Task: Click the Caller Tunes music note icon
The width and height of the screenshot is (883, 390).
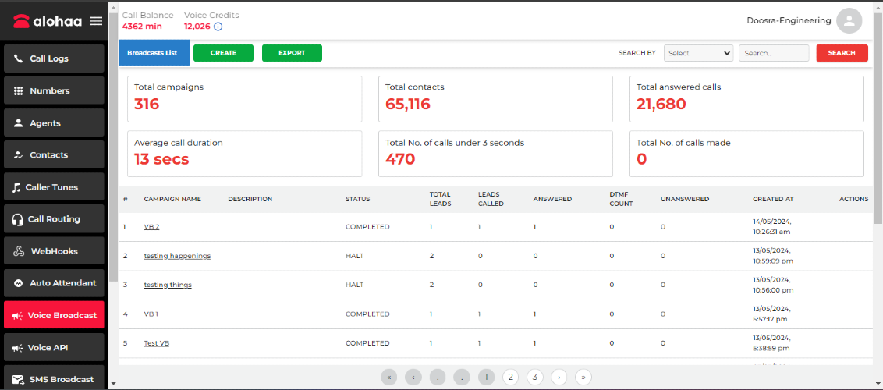Action: pos(17,187)
